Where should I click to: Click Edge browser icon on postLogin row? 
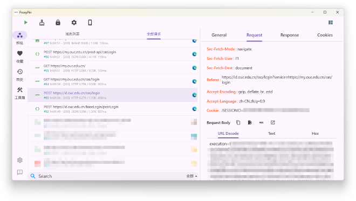[x=194, y=109]
